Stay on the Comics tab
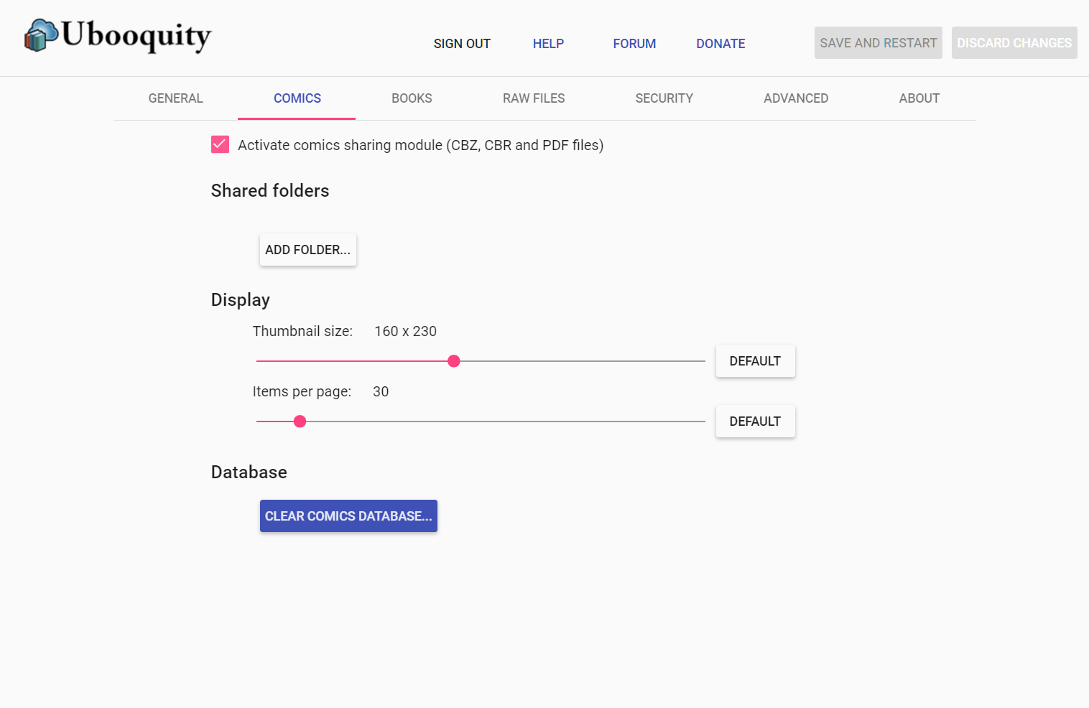The width and height of the screenshot is (1089, 708). (x=297, y=98)
